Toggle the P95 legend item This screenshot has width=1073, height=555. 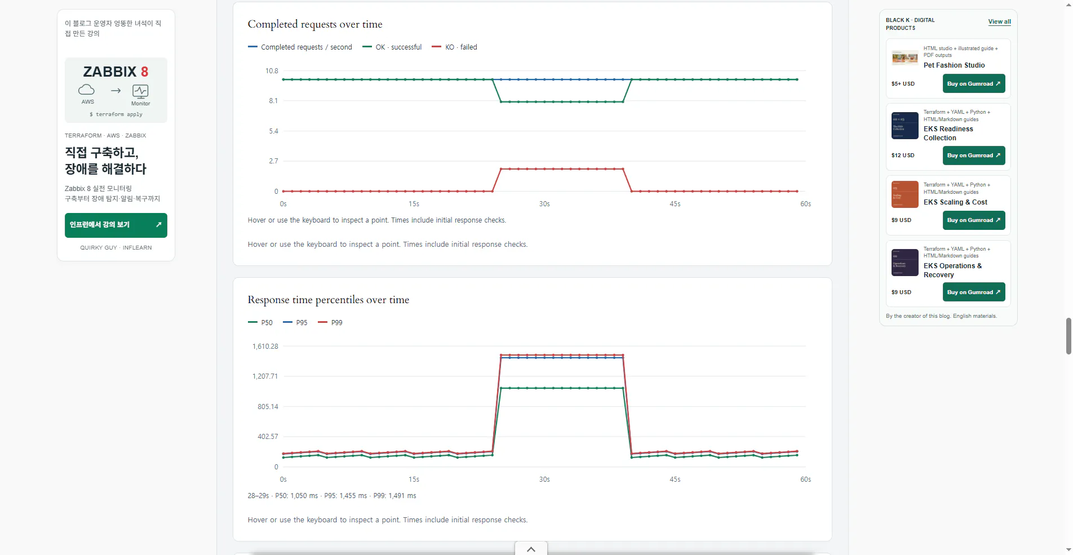(x=295, y=323)
